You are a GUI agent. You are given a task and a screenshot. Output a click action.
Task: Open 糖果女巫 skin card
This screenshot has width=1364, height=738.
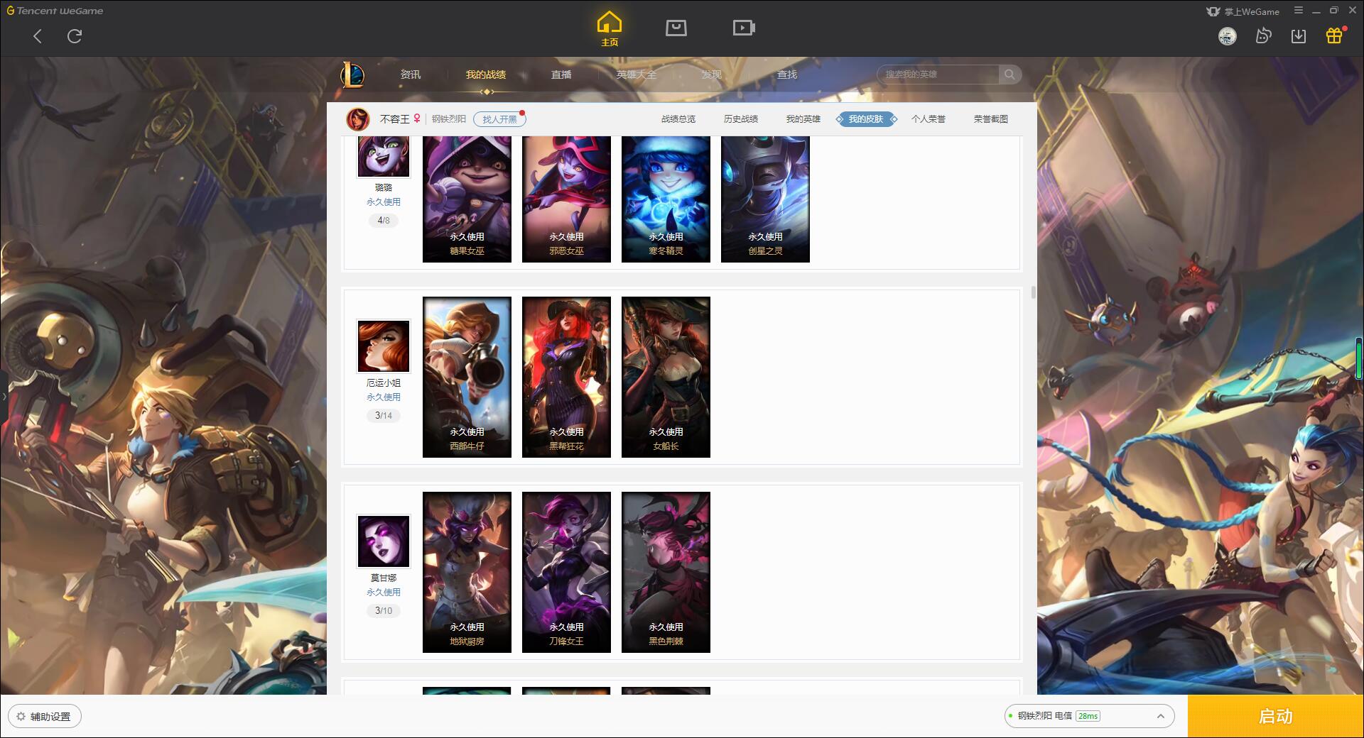(x=467, y=199)
